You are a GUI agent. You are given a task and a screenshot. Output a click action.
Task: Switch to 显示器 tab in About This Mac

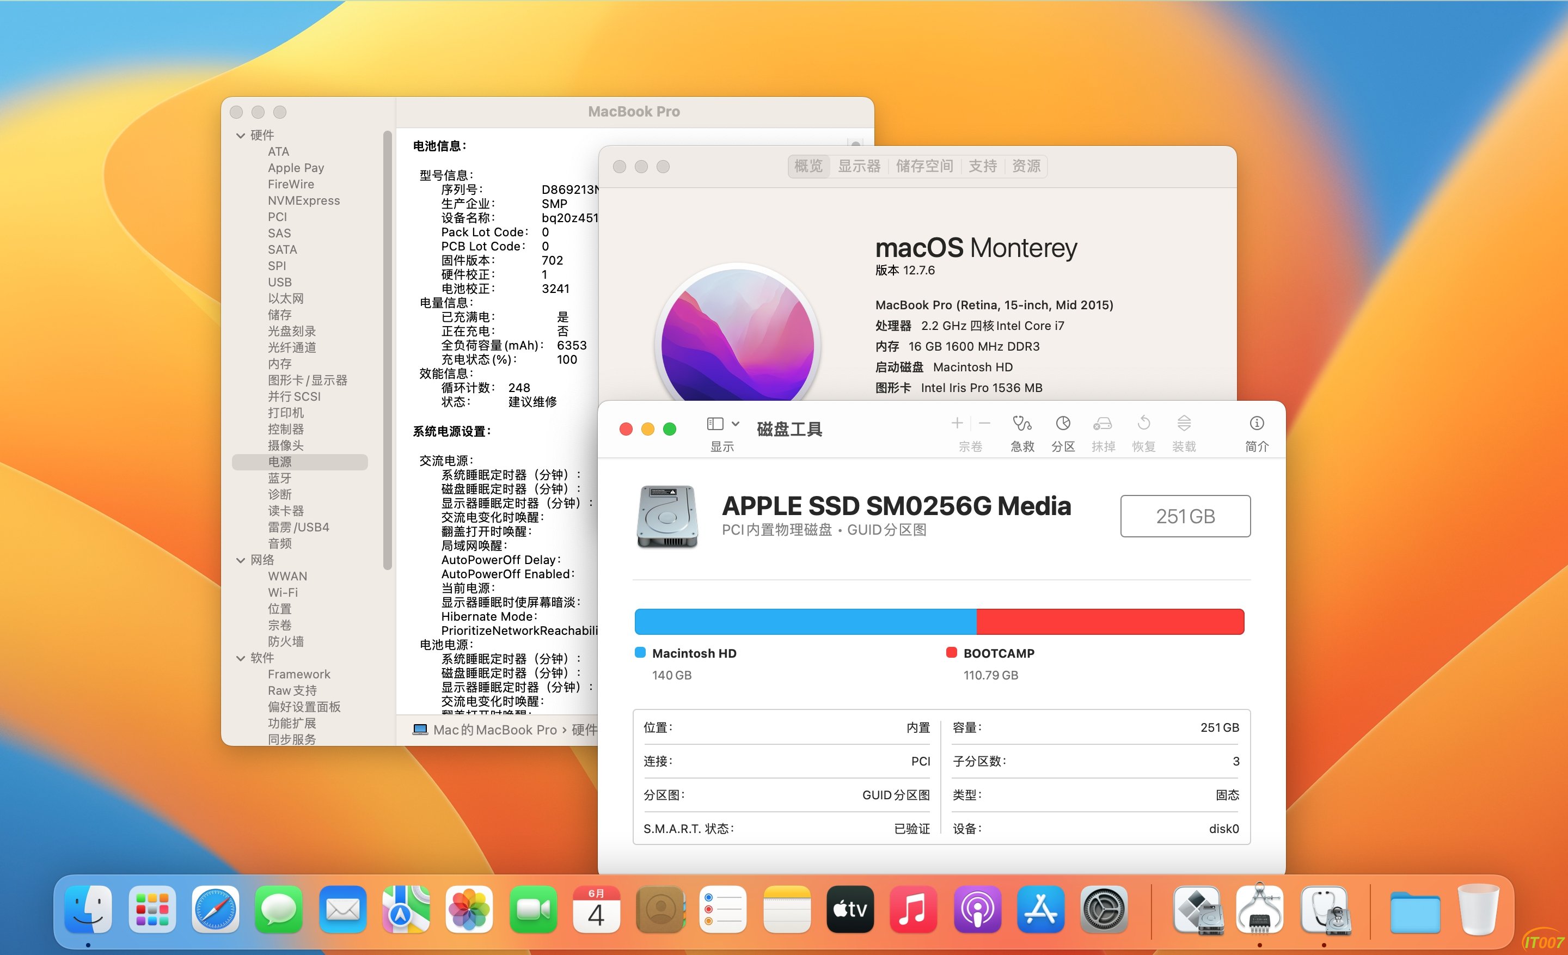pyautogui.click(x=859, y=166)
